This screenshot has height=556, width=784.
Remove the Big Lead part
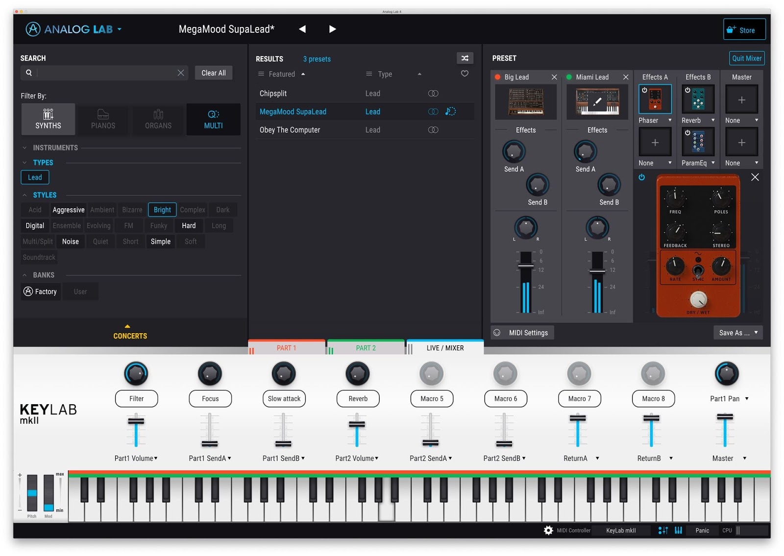point(554,77)
